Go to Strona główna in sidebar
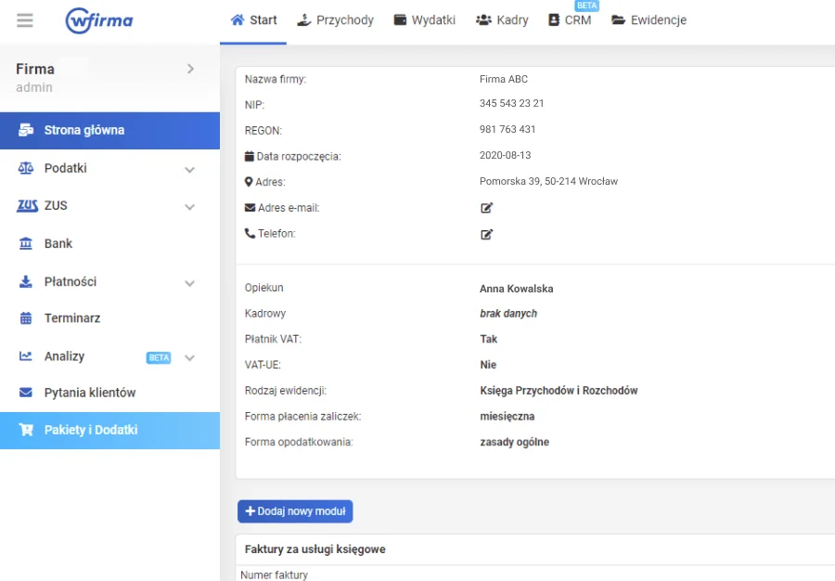Viewport: 835px width, 581px height. (109, 131)
